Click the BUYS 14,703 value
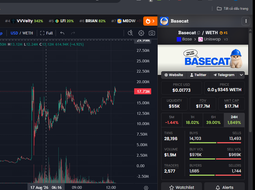 [195, 138]
